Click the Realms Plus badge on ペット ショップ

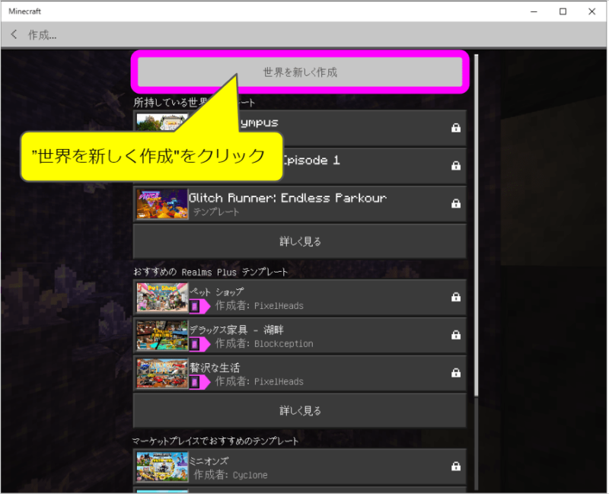[x=199, y=307]
